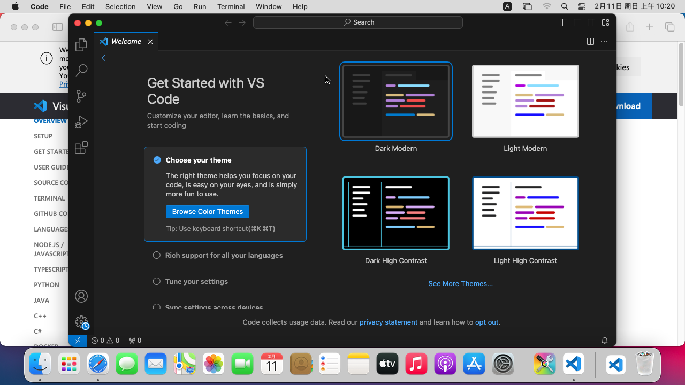
Task: Open App Store from the dock
Action: click(x=474, y=364)
